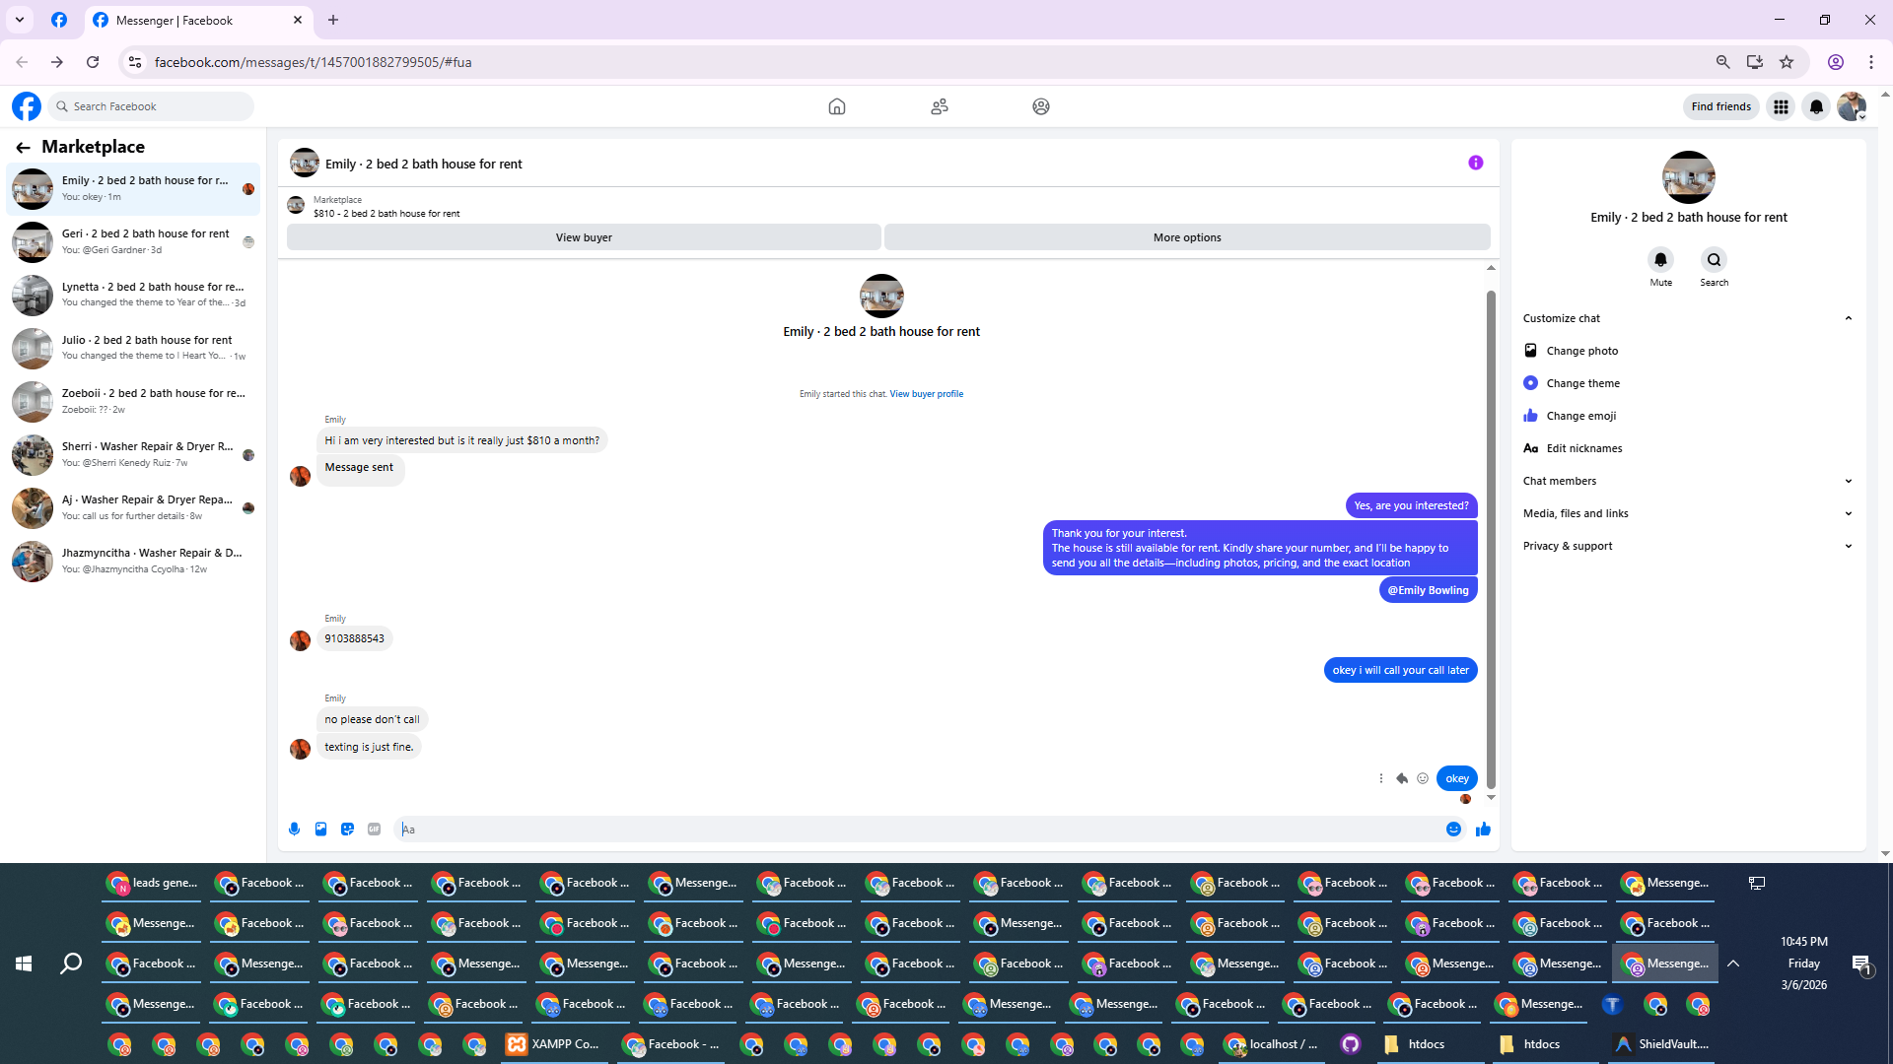Open Change theme color option
Screen dimensions: 1893x1064
pyautogui.click(x=1582, y=383)
